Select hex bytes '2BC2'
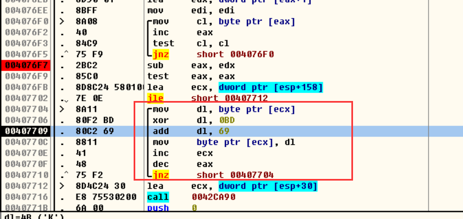Screen dimensions: 463x219 [x=86, y=65]
